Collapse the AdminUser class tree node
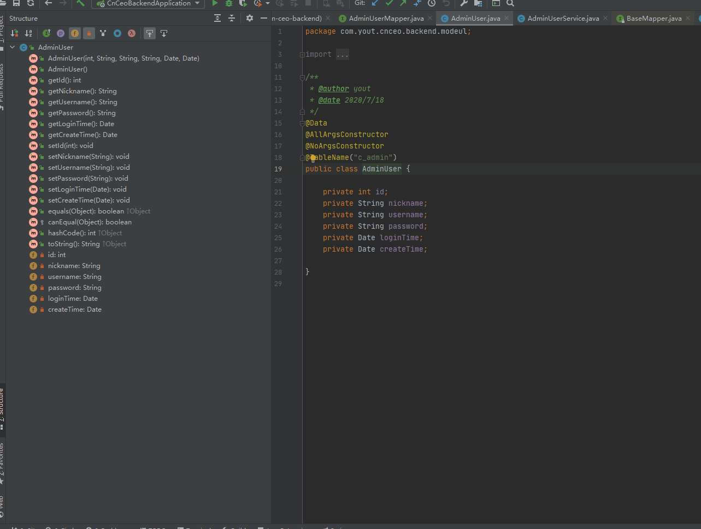701x529 pixels. 13,47
